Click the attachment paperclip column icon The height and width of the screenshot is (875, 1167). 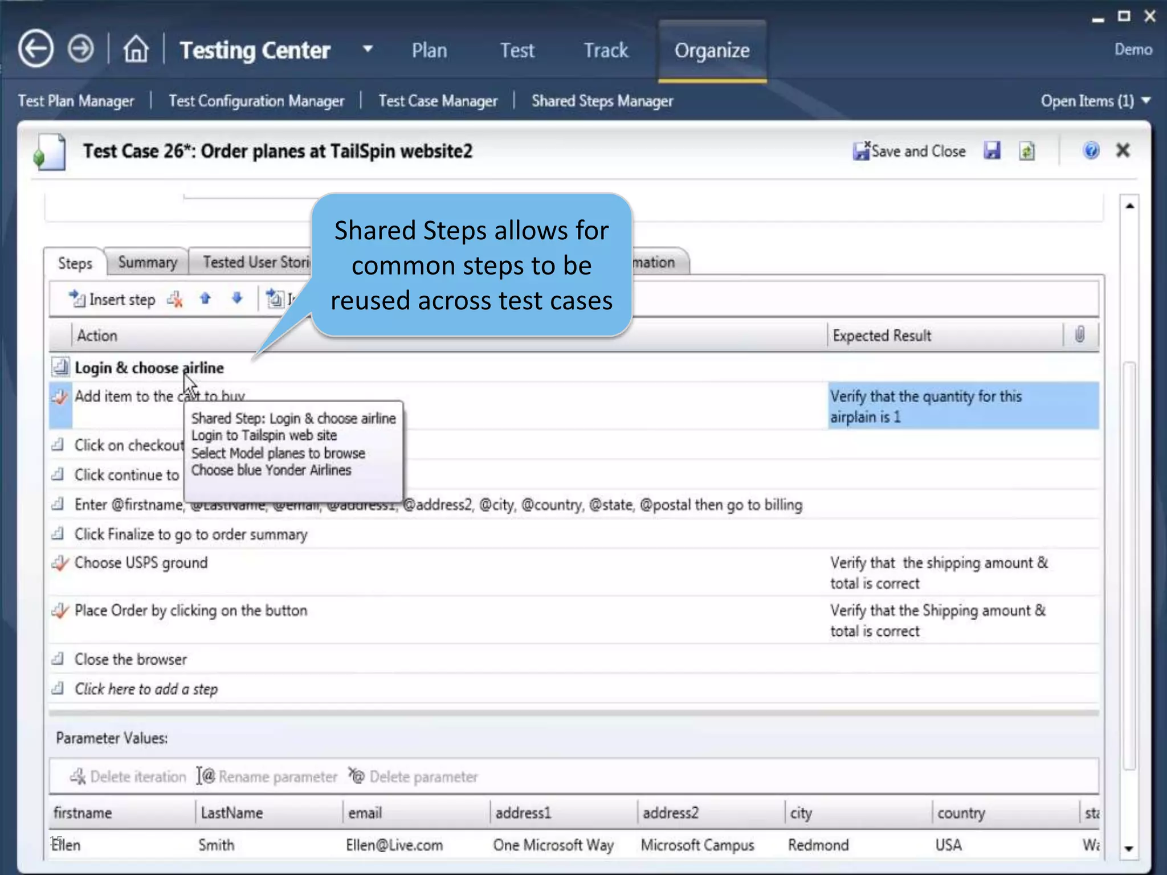[x=1079, y=334]
